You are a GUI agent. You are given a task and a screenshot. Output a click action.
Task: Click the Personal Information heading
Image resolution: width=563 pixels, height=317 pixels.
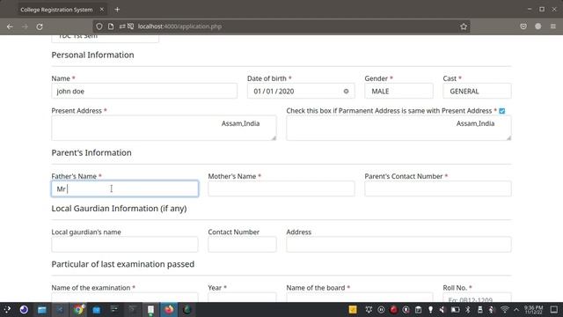click(x=92, y=55)
